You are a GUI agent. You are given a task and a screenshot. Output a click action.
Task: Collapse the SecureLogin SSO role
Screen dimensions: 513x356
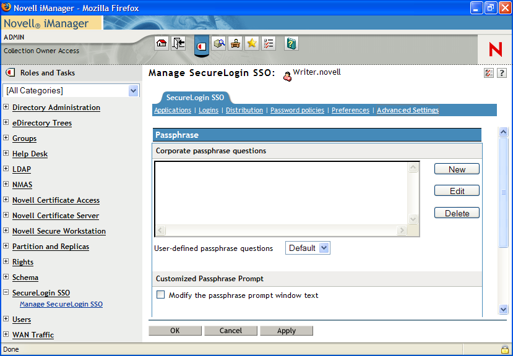(6, 292)
